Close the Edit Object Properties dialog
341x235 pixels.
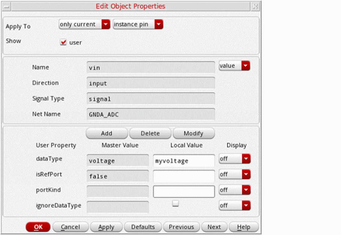tap(255, 6)
